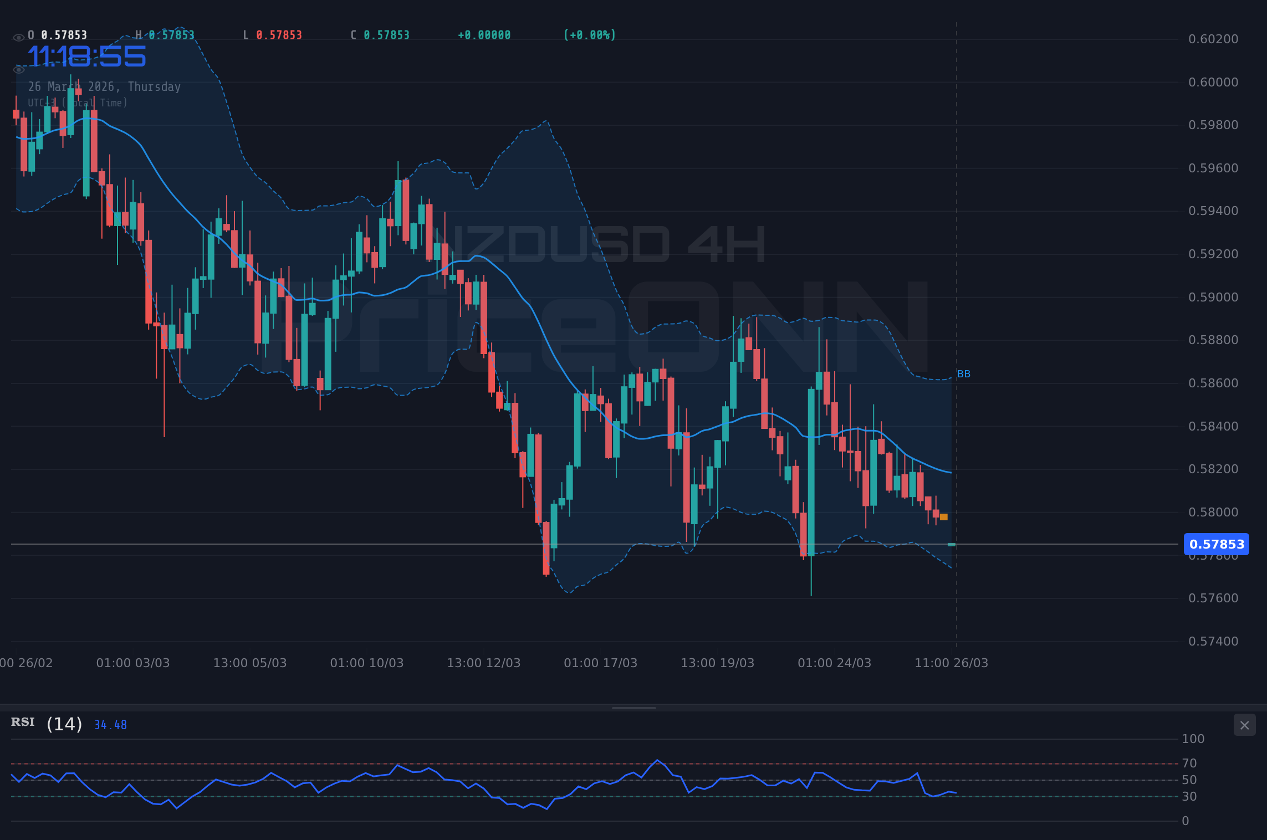
Task: Click the UTC+3 (Local Time) label
Action: pos(78,103)
